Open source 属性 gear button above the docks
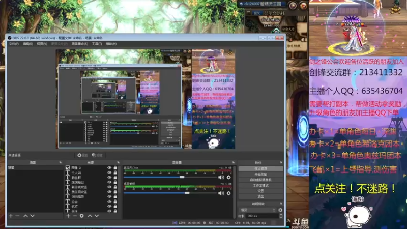This screenshot has width=407, height=229. [82, 155]
